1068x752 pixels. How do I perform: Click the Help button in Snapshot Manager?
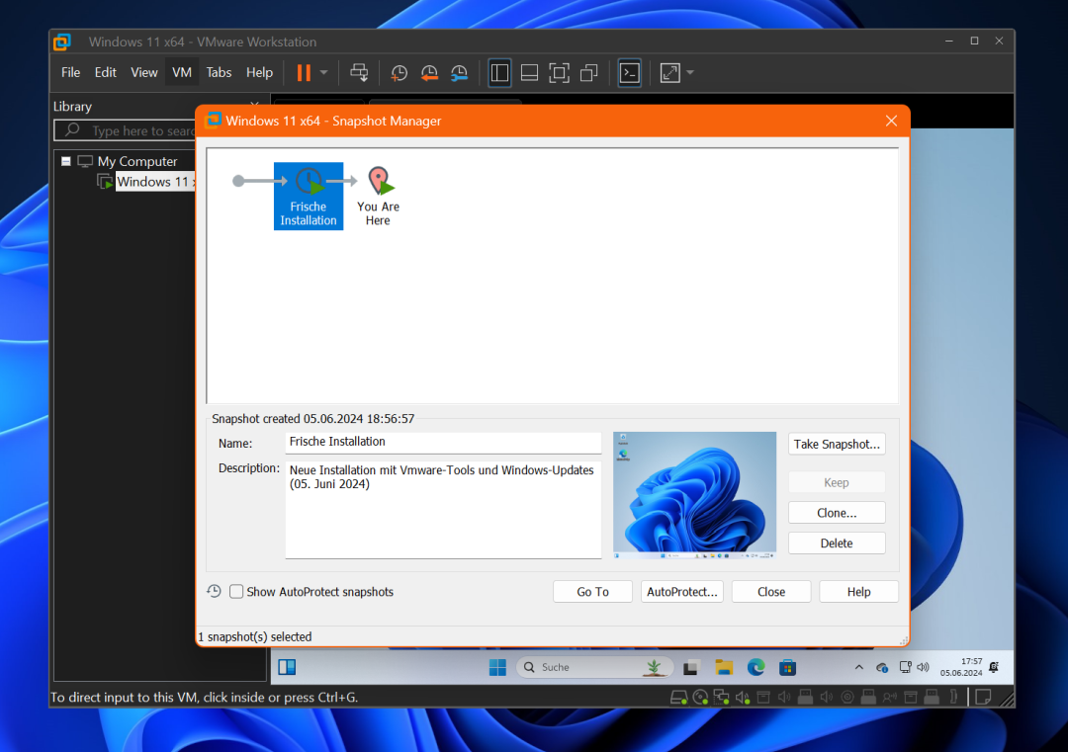(x=859, y=592)
